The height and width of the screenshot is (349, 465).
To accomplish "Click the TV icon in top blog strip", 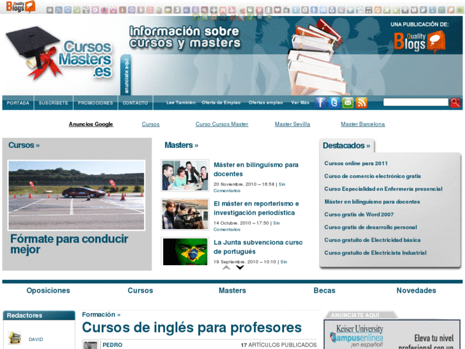I will 287,10.
